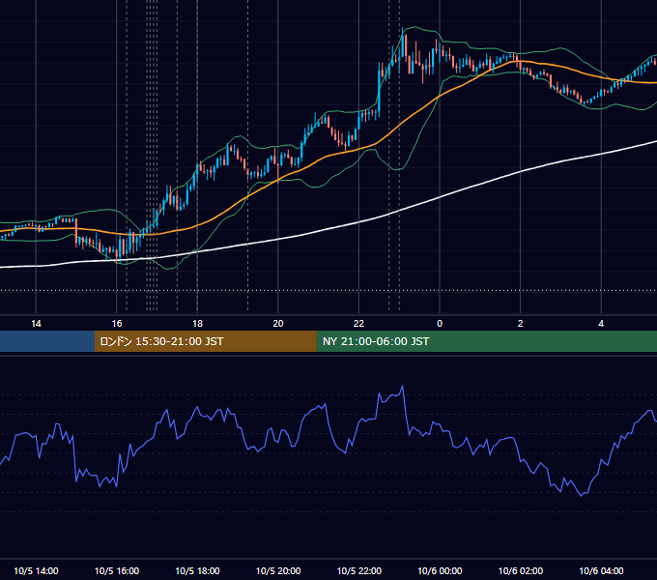Click the 22 hour label on time axis
This screenshot has height=580, width=657.
tap(358, 324)
